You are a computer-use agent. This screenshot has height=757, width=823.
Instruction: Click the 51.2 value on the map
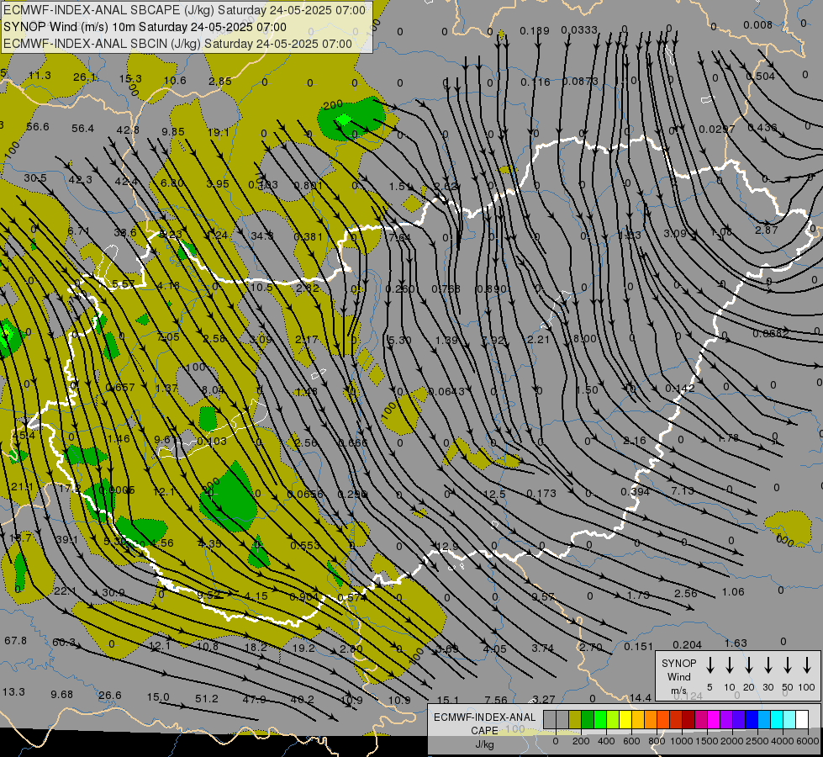click(206, 699)
